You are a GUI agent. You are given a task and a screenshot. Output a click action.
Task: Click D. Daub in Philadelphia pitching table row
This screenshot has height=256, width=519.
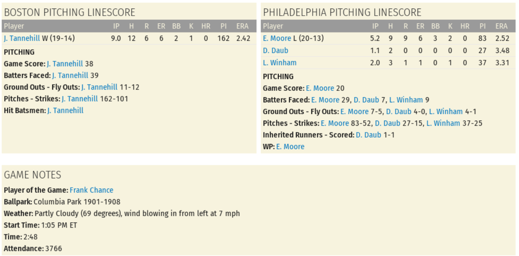(275, 51)
